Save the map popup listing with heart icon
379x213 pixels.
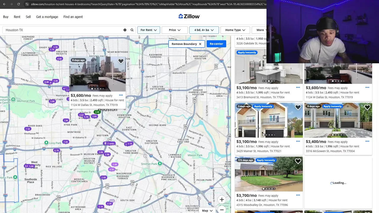point(121,61)
